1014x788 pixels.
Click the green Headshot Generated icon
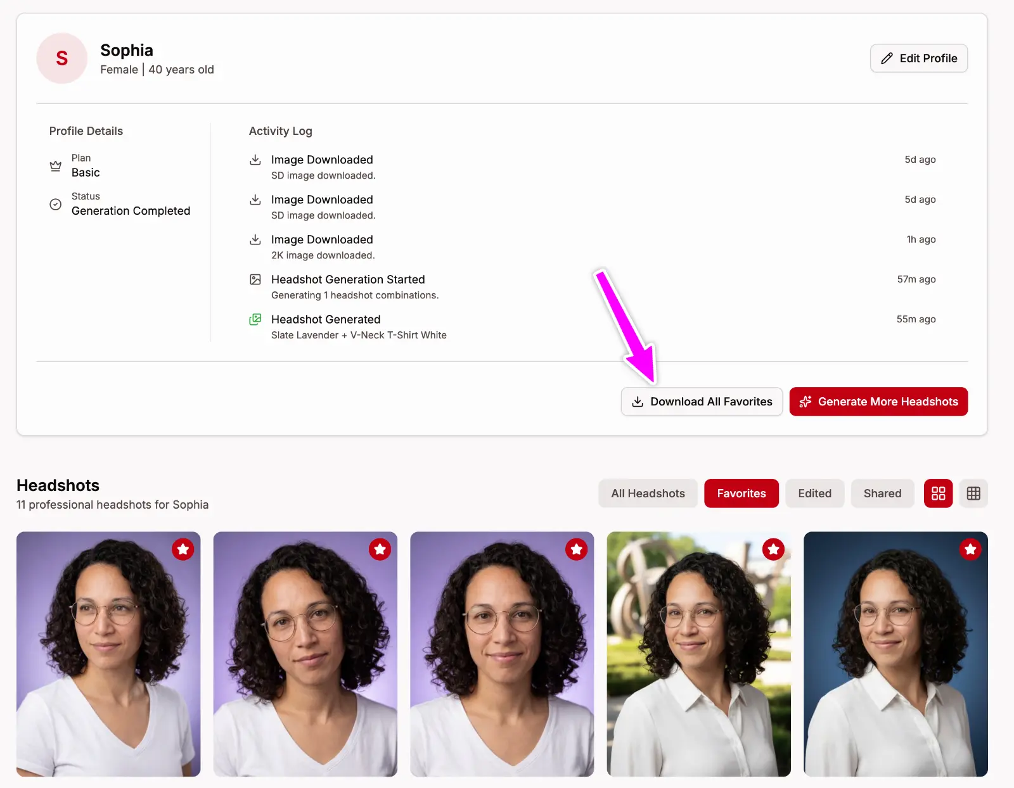click(x=255, y=319)
